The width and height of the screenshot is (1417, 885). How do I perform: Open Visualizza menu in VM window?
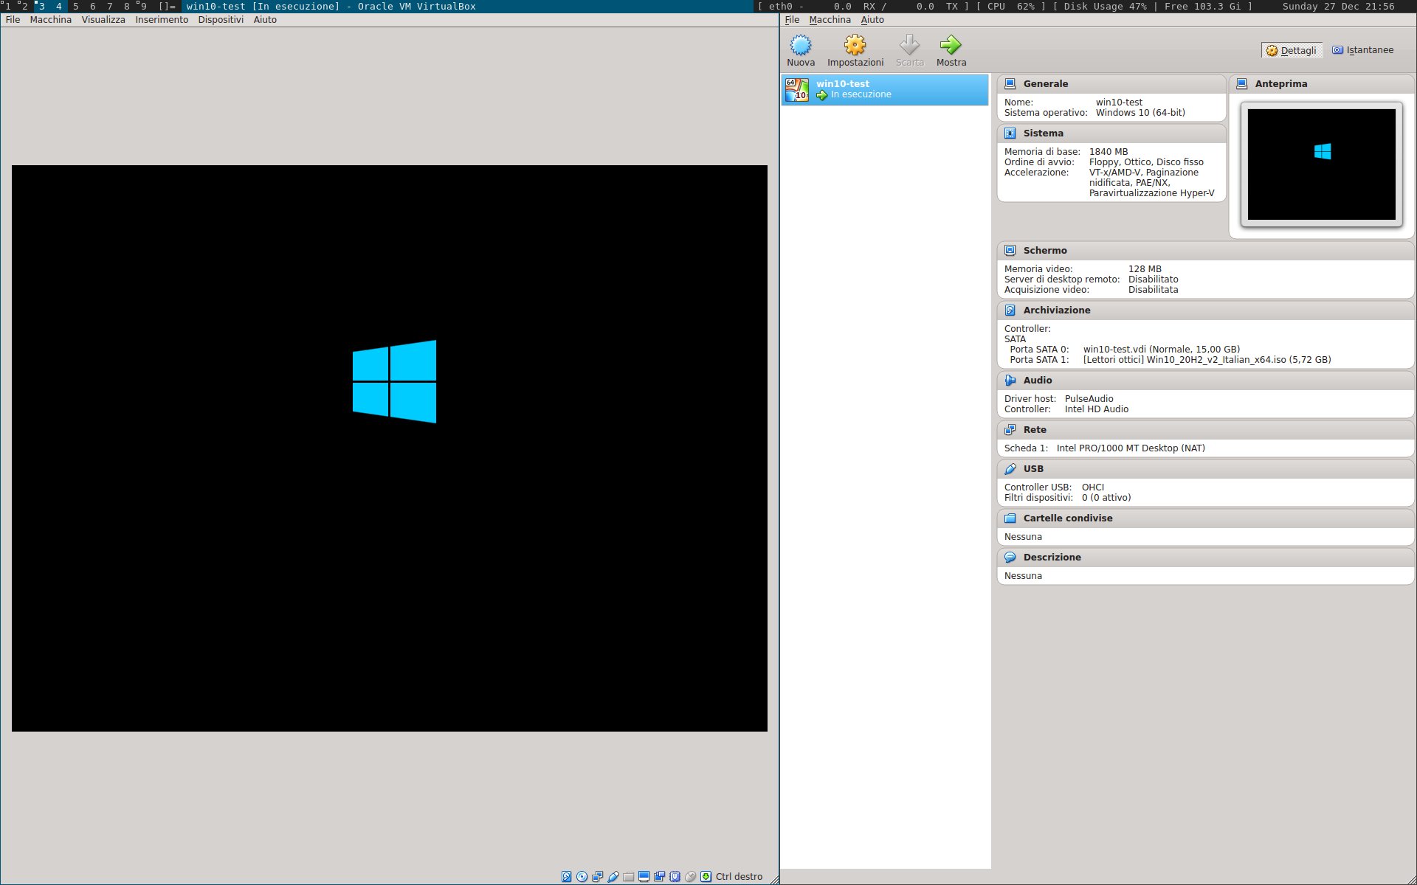pos(103,20)
